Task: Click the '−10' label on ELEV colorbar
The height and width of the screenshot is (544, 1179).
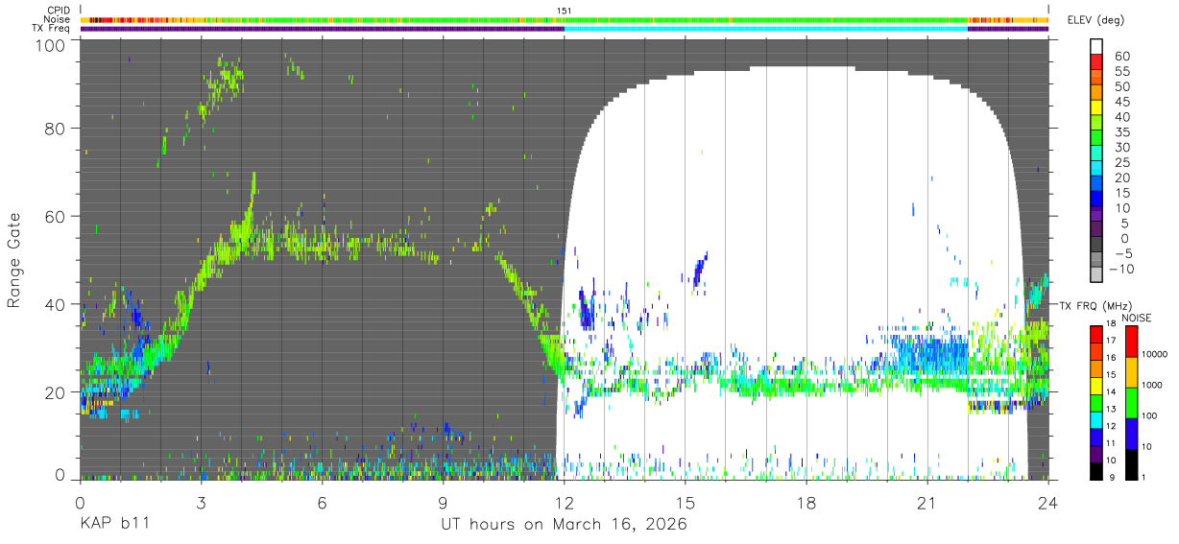Action: (x=1121, y=270)
